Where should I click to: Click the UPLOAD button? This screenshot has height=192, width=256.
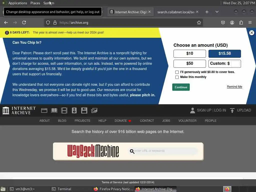pyautogui.click(x=240, y=110)
